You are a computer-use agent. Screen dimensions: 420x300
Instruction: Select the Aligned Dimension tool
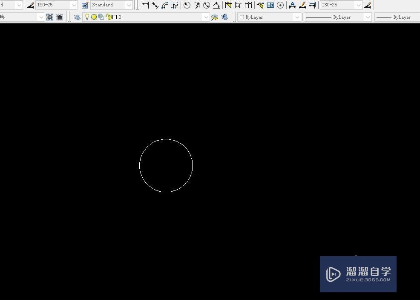pos(155,5)
